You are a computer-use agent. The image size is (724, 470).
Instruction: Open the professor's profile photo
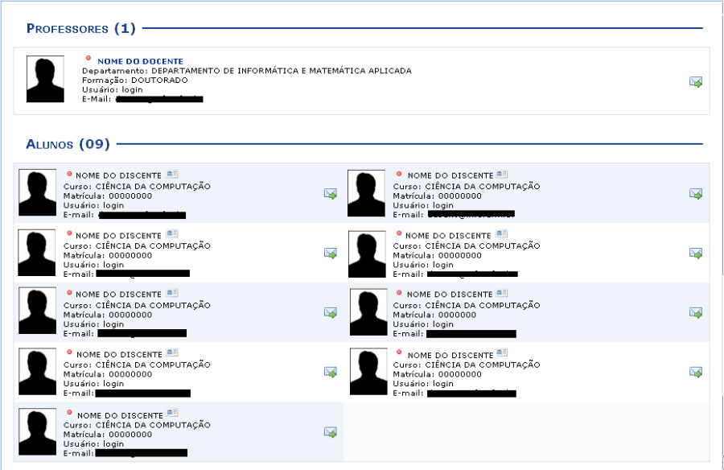[x=45, y=80]
